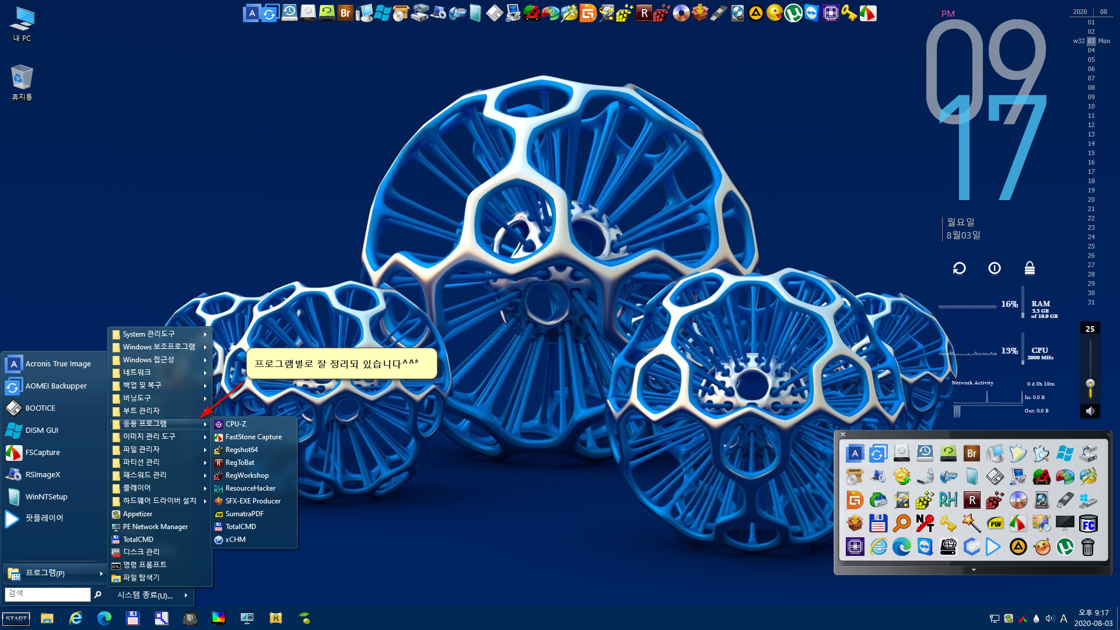This screenshot has width=1120, height=630.
Task: Click the taskbar clock 오후 9:17
Action: click(x=1093, y=613)
